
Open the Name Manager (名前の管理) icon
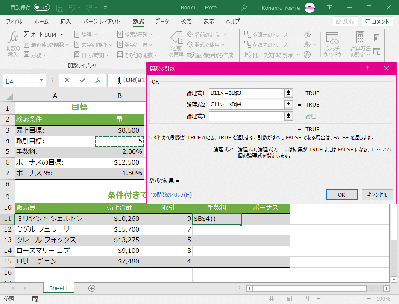[x=176, y=44]
